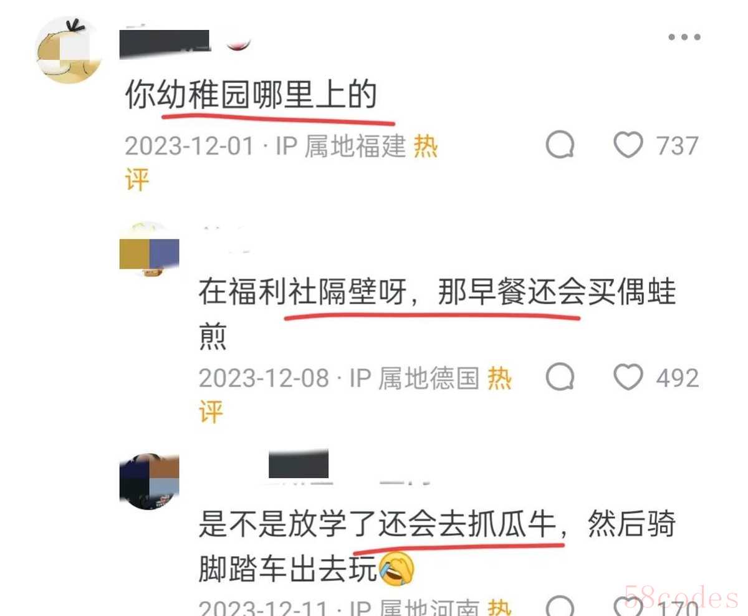
Task: Open blurred username of first commenter
Action: click(x=165, y=44)
